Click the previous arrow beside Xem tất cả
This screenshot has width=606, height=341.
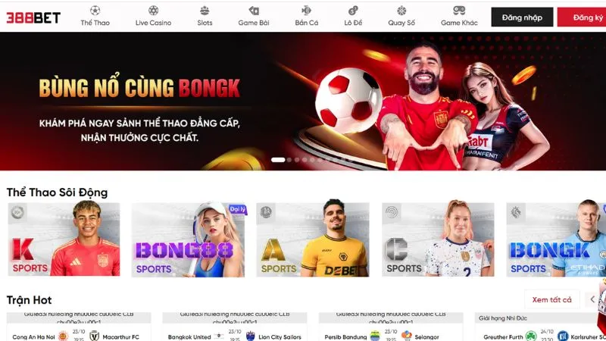[592, 299]
